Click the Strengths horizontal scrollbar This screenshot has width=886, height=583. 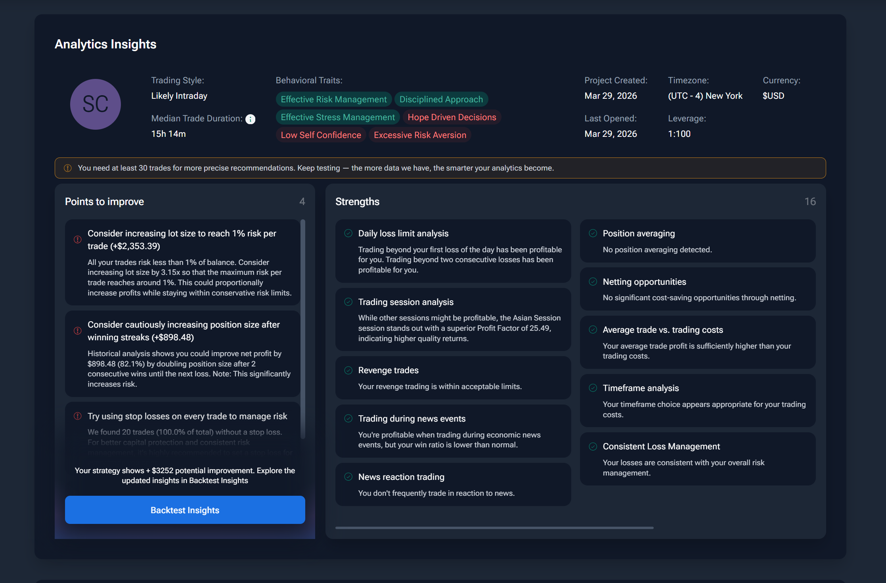[x=494, y=528]
